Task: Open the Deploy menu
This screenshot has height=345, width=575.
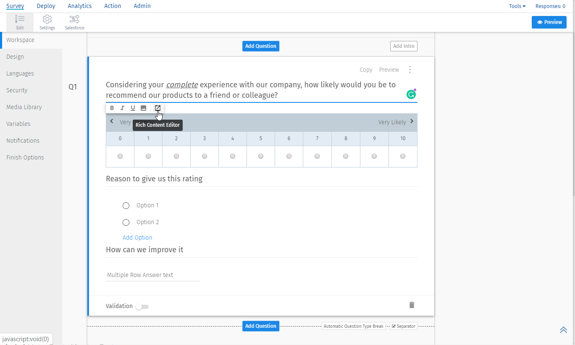Action: pos(46,6)
